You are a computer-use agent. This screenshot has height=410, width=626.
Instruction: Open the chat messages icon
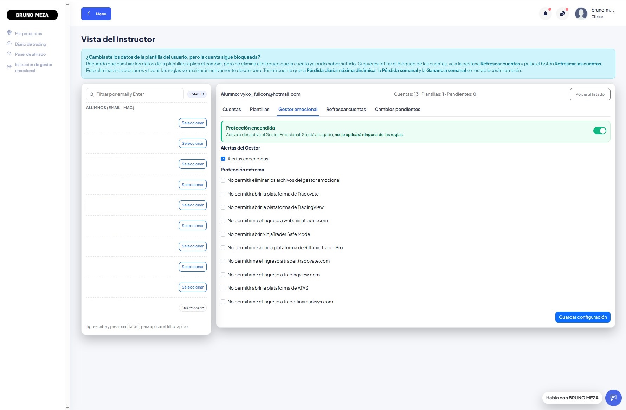[562, 14]
